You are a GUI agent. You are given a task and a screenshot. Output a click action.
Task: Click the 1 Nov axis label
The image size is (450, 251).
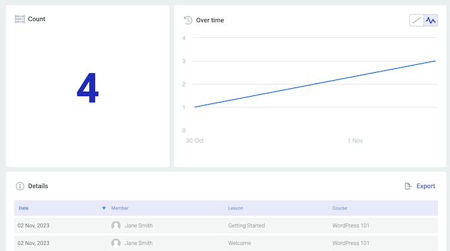tap(355, 140)
